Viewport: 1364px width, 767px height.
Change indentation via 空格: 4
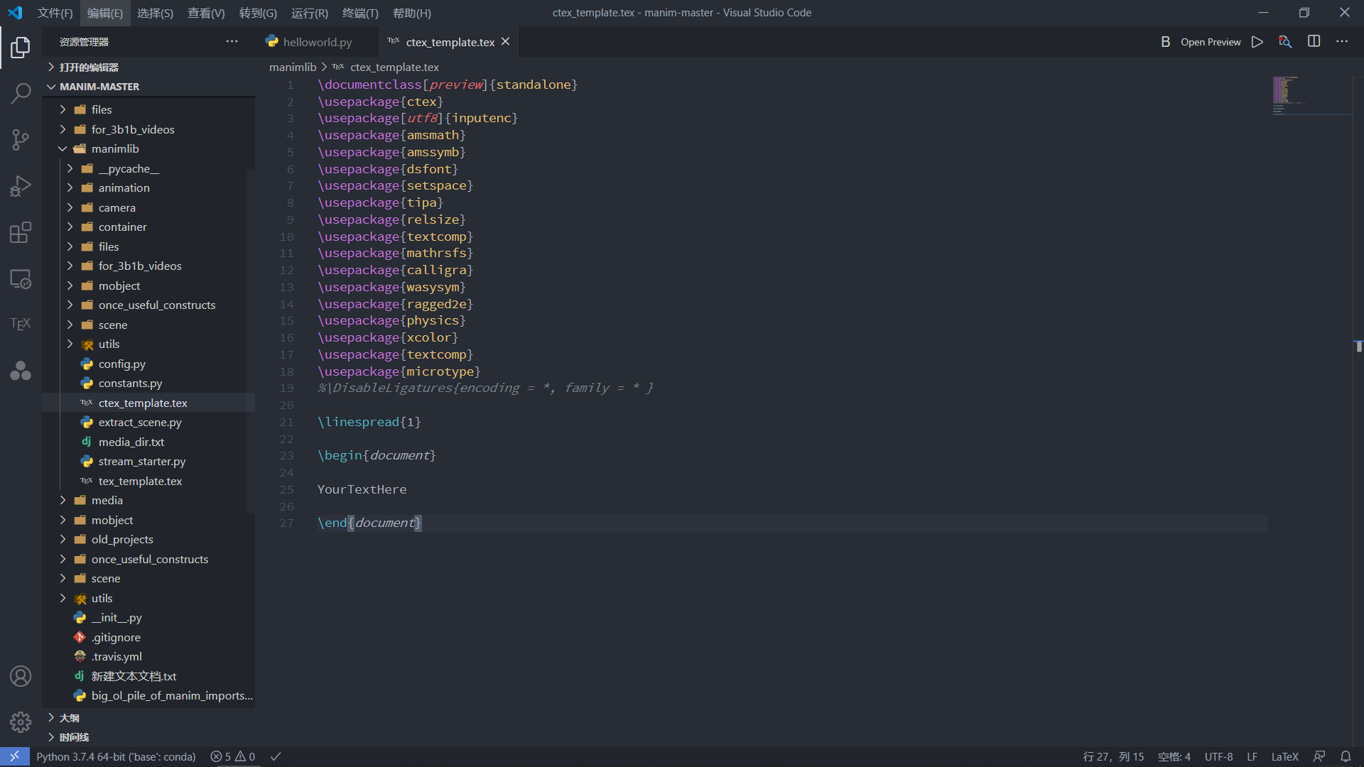1174,757
